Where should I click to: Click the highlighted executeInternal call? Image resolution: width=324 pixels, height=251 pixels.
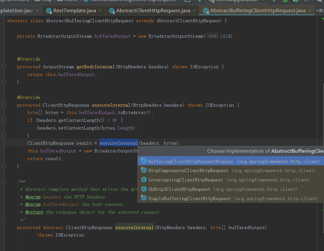[x=119, y=143]
